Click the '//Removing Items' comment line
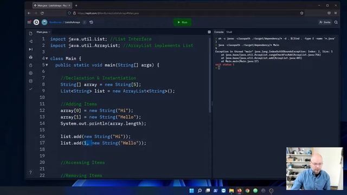The height and width of the screenshot is (195, 347). click(x=81, y=175)
